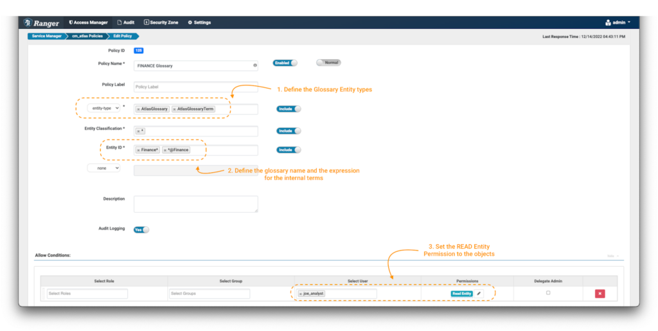Click the Description text area
The height and width of the screenshot is (331, 658).
click(x=196, y=204)
